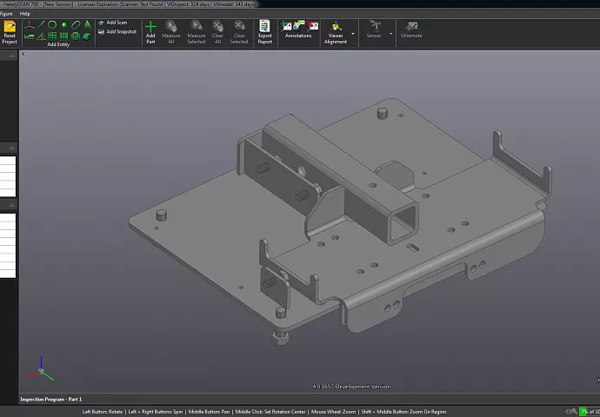Click Clear All
This screenshot has height=417, width=600.
[217, 32]
